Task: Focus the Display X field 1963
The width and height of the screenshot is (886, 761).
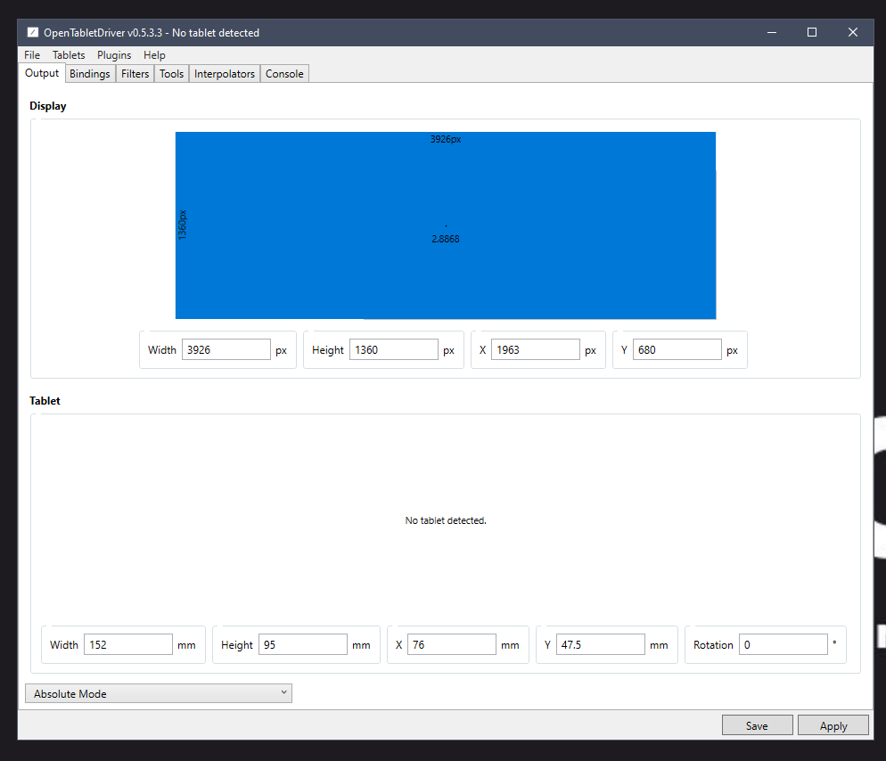Action: click(535, 349)
